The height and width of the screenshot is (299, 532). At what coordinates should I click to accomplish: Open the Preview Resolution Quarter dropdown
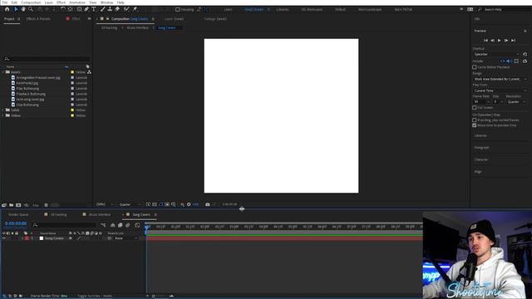[x=516, y=101]
